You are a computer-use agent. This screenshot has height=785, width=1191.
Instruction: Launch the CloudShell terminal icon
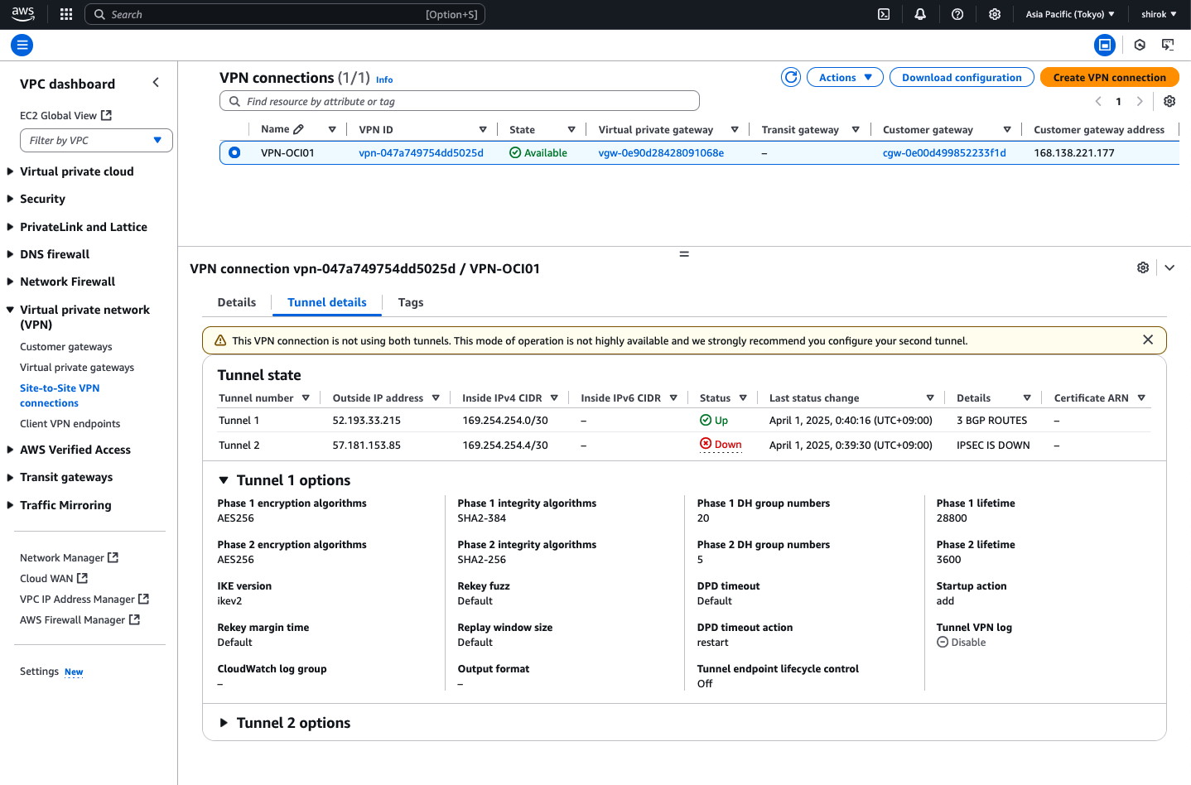coord(884,14)
